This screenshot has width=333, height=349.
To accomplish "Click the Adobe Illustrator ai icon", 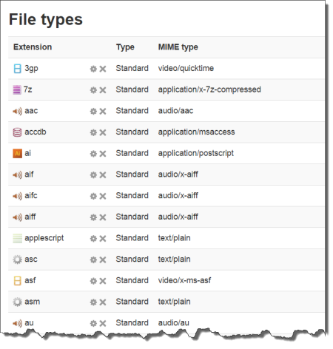I will pyautogui.click(x=17, y=154).
